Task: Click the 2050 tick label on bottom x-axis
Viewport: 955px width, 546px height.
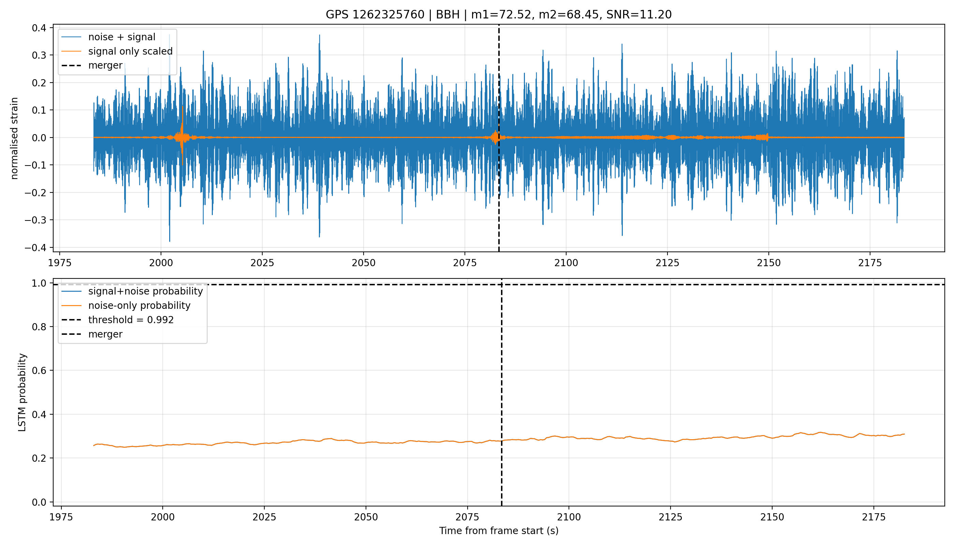Action: (x=366, y=517)
